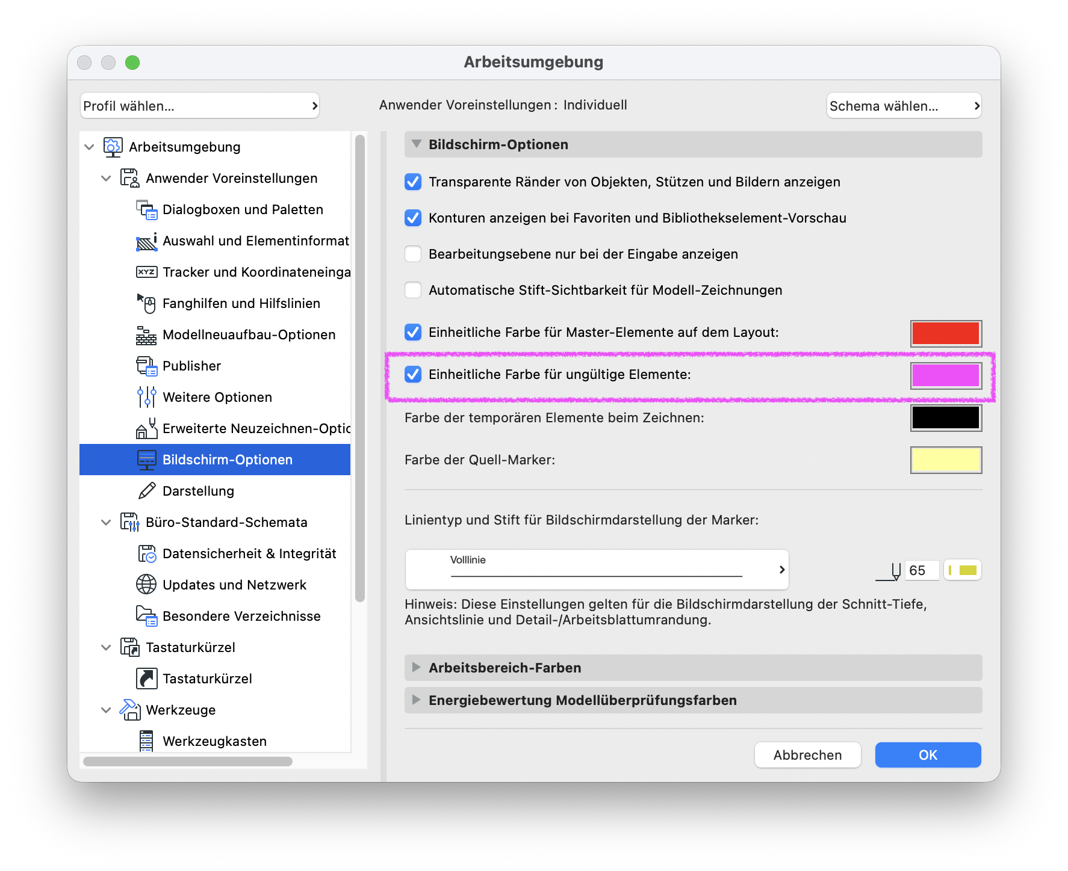
Task: Click the Arbeitsumgebung root tree icon
Action: click(113, 147)
